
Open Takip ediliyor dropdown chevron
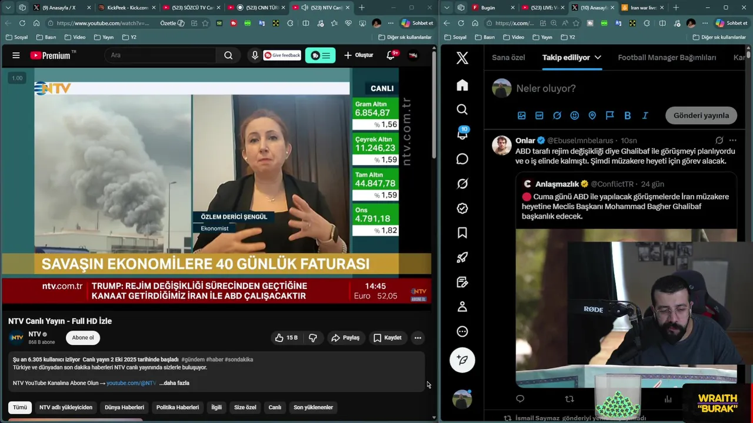pos(598,58)
